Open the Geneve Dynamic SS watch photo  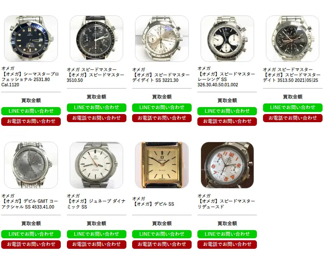(96, 165)
